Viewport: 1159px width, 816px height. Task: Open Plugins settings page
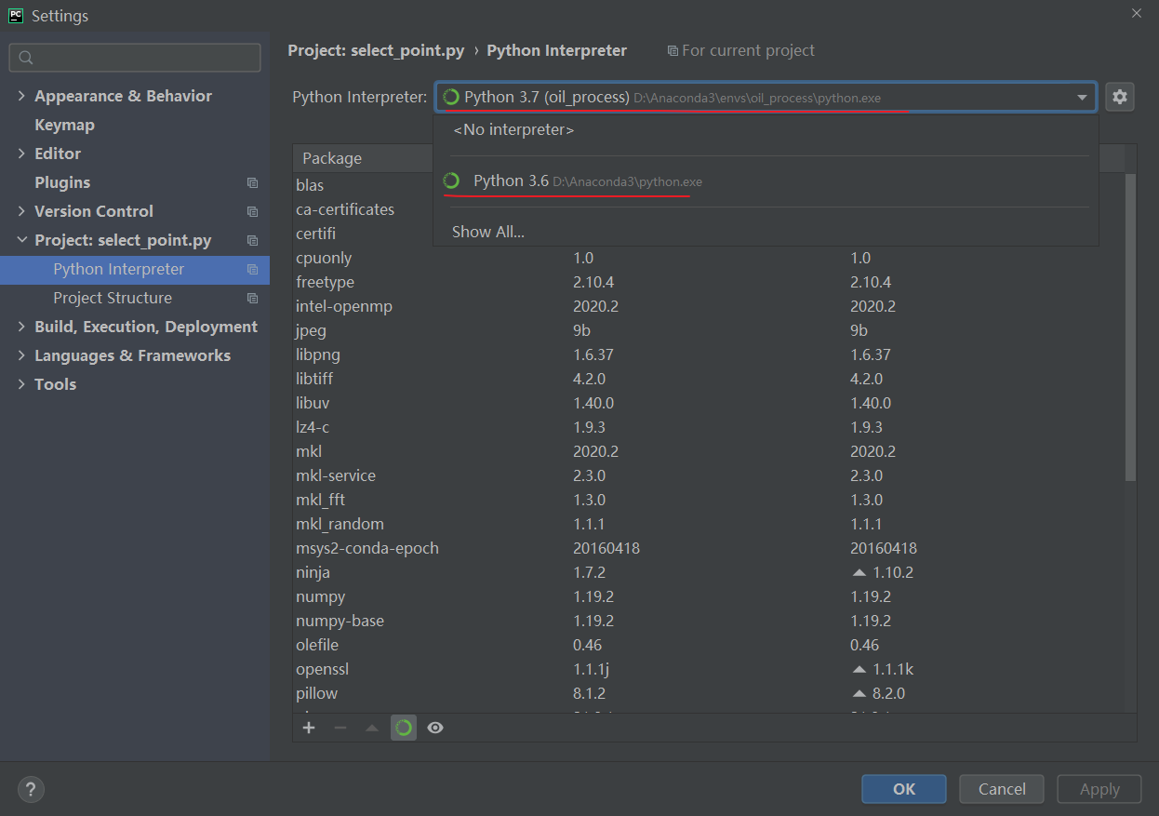pyautogui.click(x=62, y=182)
